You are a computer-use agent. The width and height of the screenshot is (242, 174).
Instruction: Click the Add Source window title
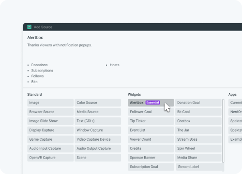pos(43,27)
